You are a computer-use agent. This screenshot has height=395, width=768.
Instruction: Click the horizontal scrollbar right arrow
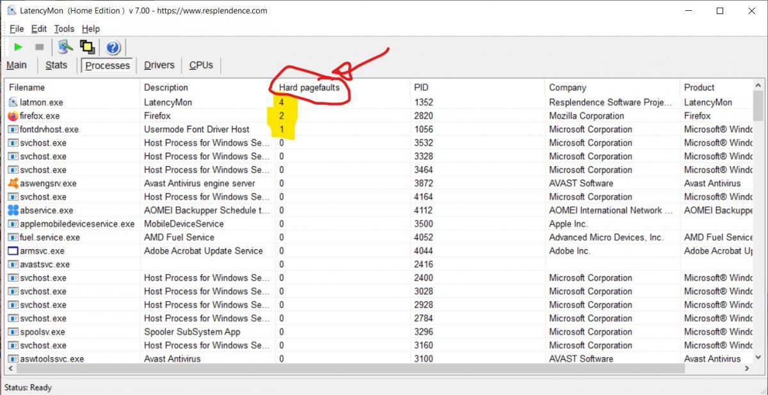747,369
